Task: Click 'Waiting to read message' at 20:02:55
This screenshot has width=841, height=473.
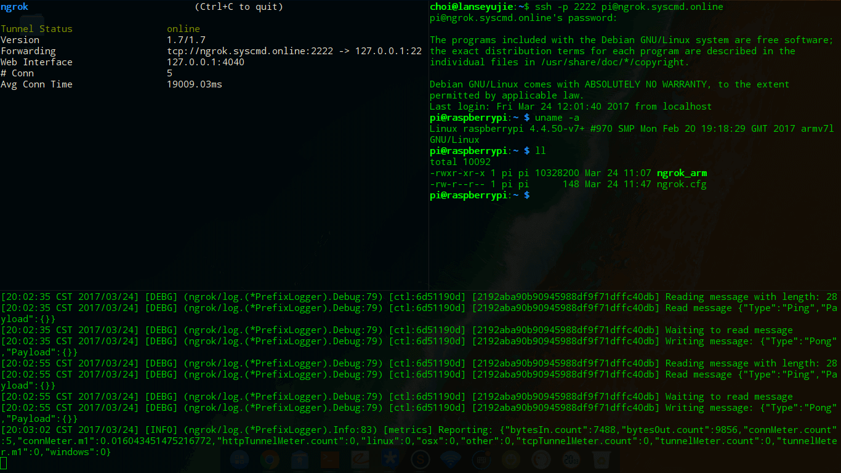Action: 729,397
